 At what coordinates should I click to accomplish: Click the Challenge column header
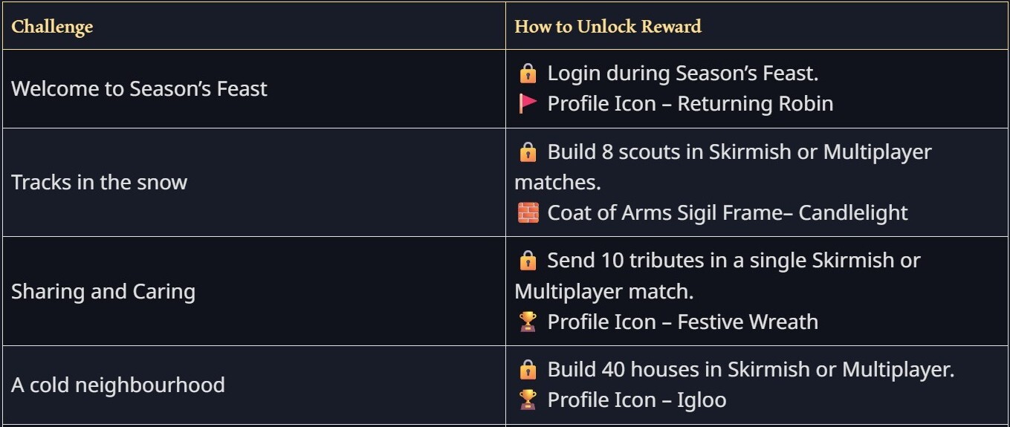[x=52, y=27]
